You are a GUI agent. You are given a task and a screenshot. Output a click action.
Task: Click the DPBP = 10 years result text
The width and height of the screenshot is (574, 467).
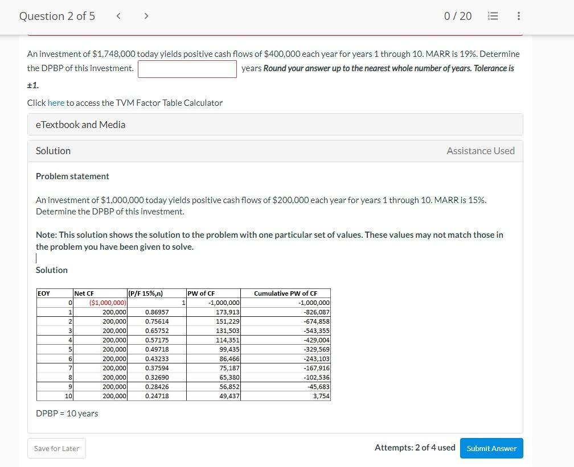(67, 414)
